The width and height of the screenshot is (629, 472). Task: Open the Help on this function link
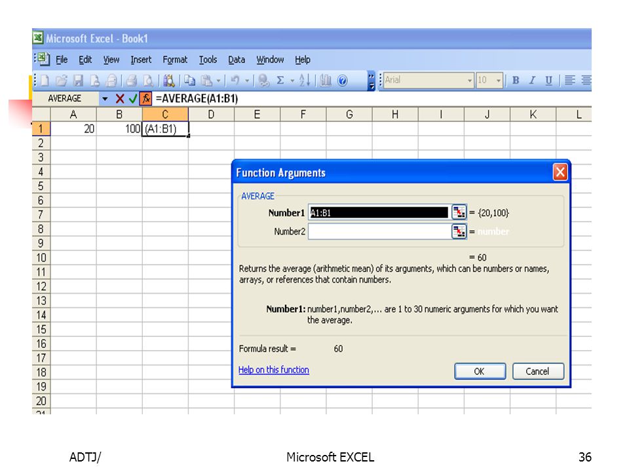point(274,370)
